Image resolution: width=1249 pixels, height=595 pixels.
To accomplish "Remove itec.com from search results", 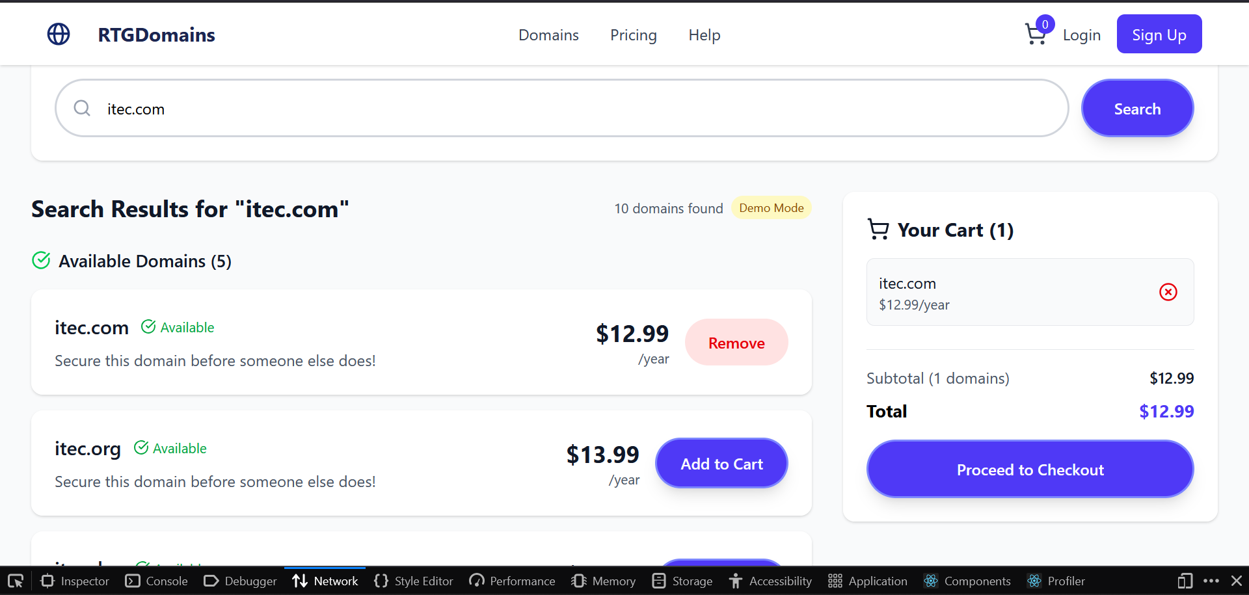I will 736,343.
